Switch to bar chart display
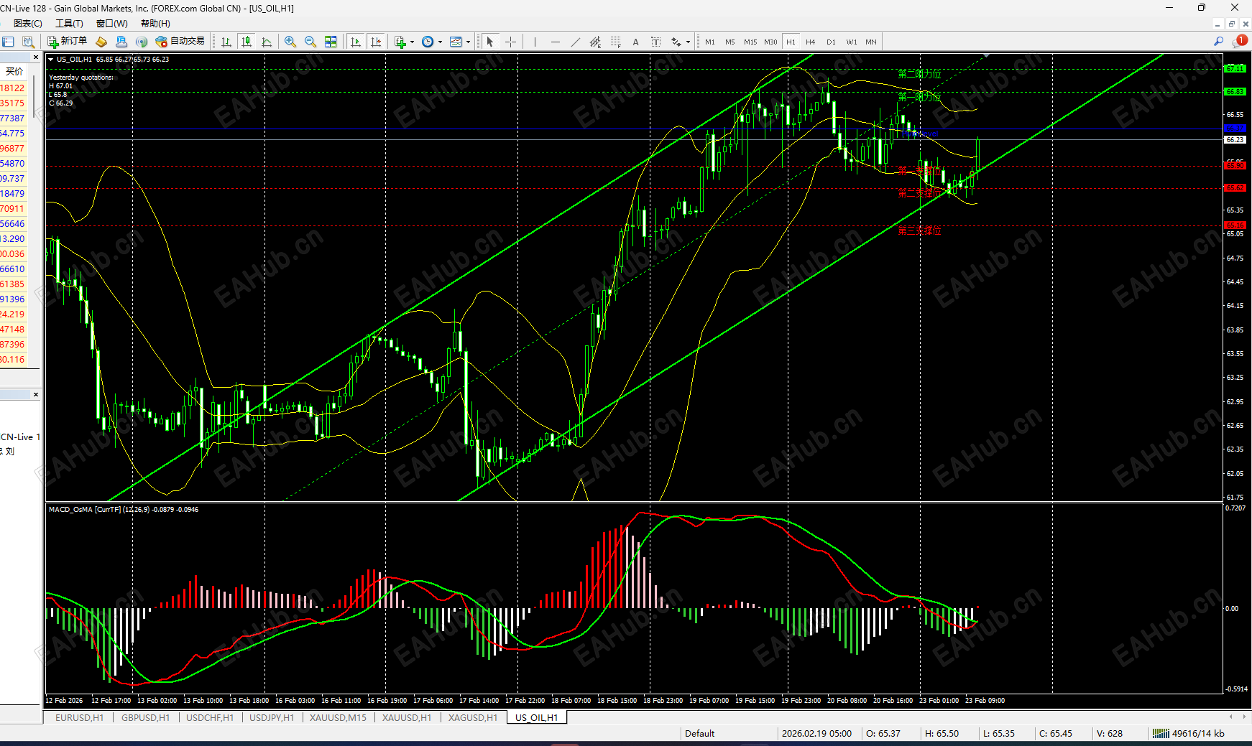 tap(226, 42)
